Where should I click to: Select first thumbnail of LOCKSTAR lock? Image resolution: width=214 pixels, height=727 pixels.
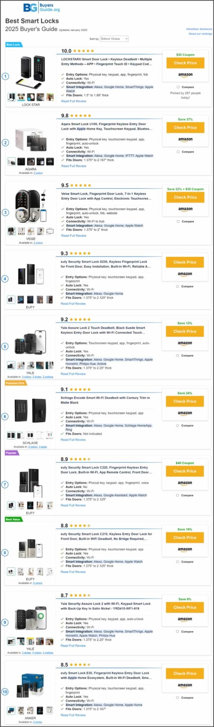point(11,97)
